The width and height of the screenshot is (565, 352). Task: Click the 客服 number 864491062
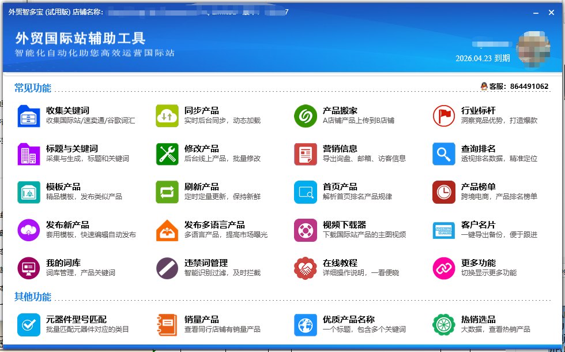[529, 87]
